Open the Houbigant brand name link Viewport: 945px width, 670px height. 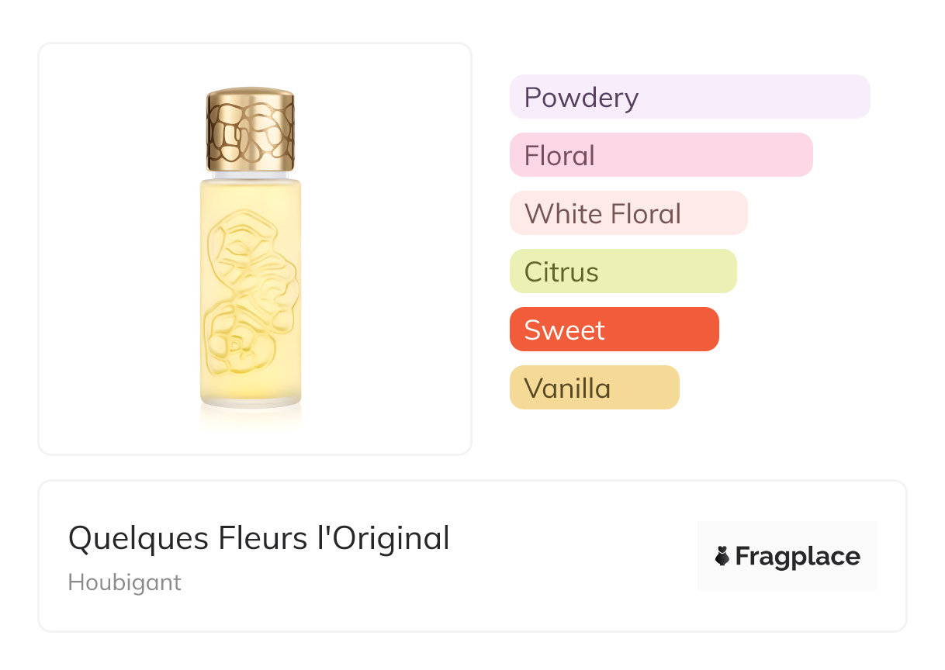coord(125,582)
